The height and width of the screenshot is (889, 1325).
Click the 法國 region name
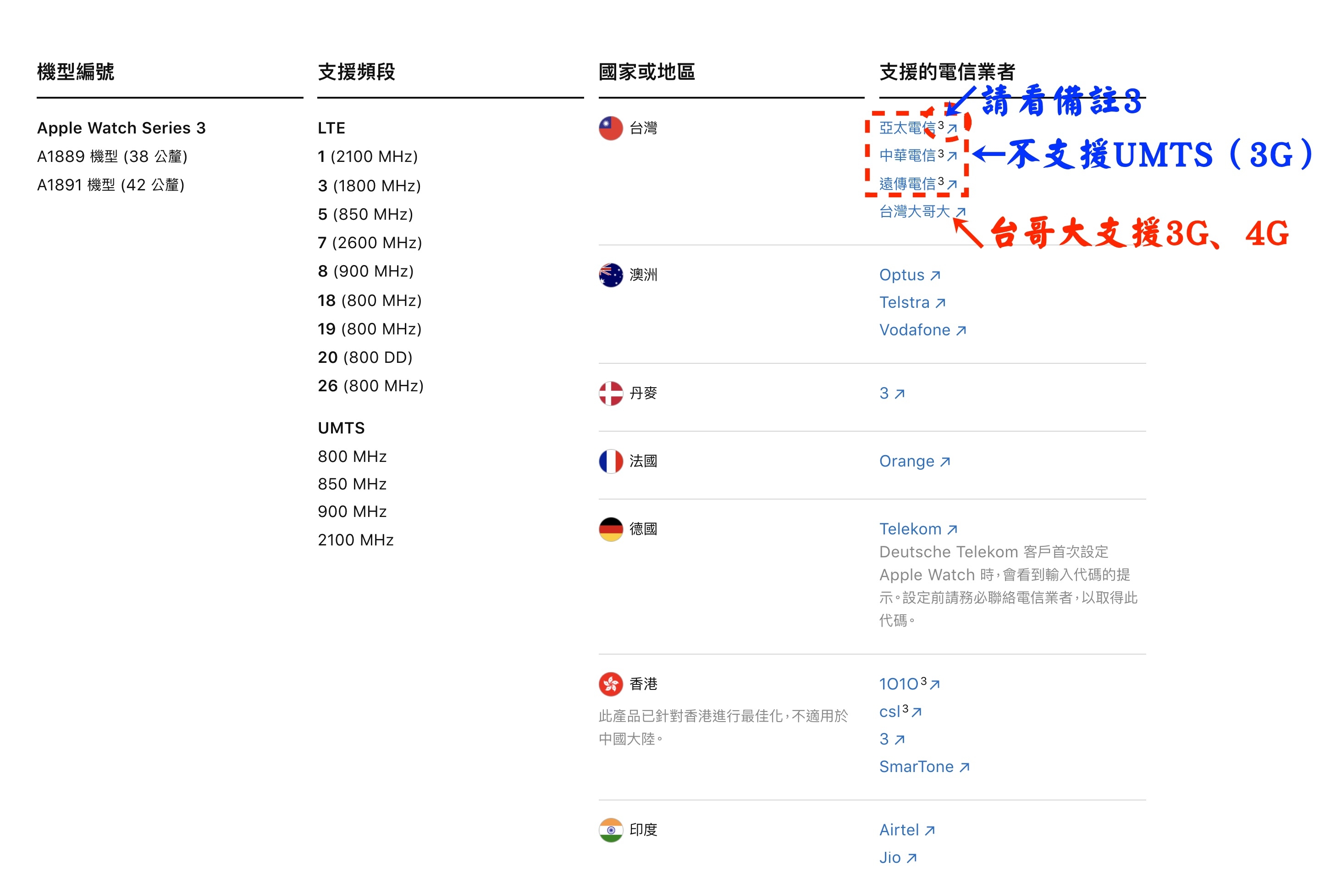pyautogui.click(x=643, y=461)
